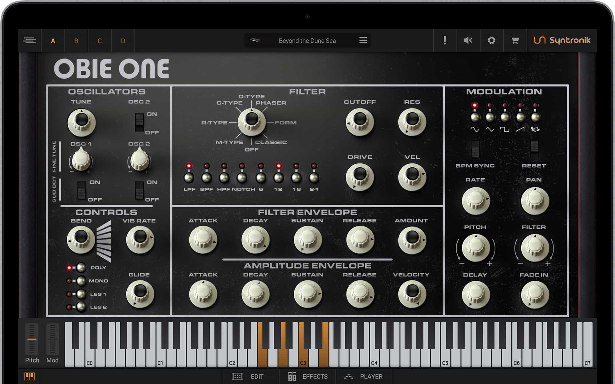The width and height of the screenshot is (615, 384).
Task: Select part B tab
Action: (x=76, y=41)
